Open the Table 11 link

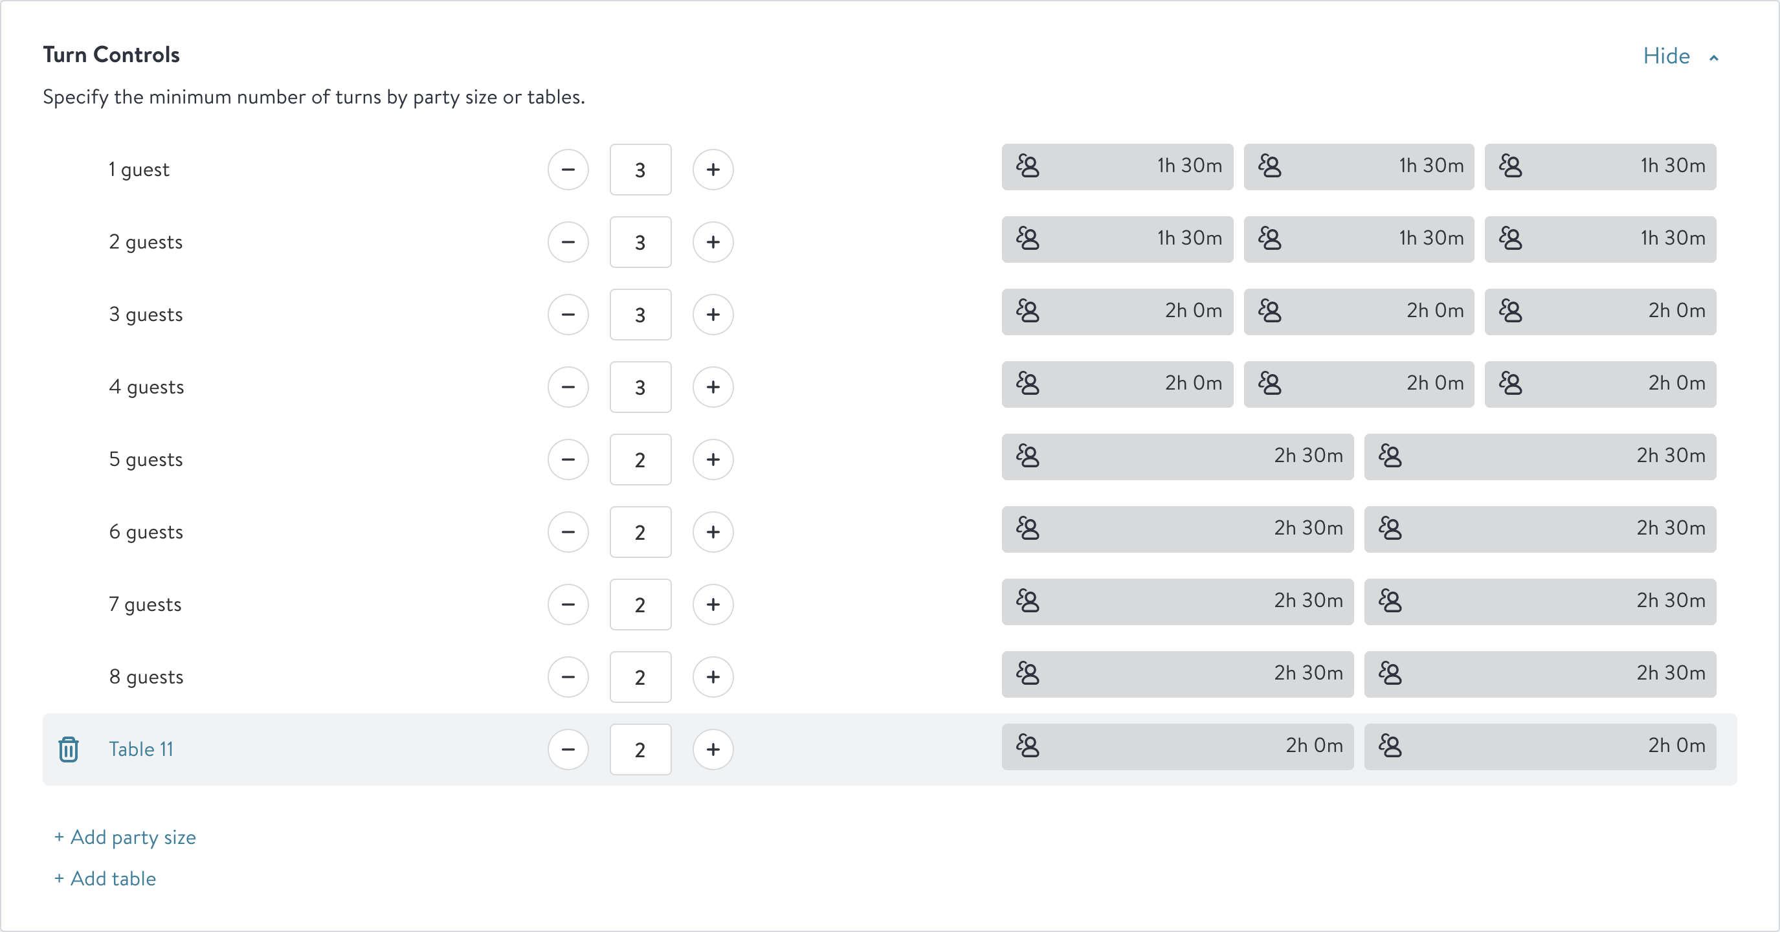coord(141,749)
